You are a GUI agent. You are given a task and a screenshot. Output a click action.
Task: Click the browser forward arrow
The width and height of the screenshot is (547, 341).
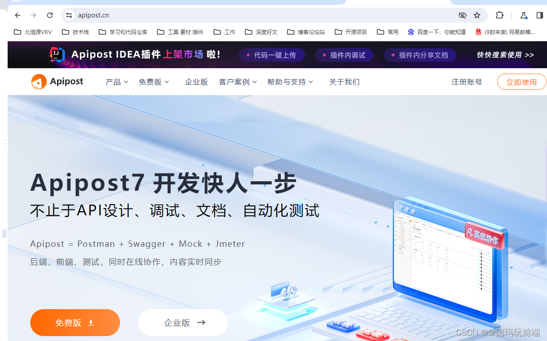coord(34,15)
